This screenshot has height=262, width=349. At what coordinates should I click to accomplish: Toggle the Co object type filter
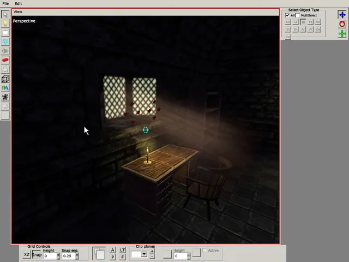pyautogui.click(x=288, y=22)
